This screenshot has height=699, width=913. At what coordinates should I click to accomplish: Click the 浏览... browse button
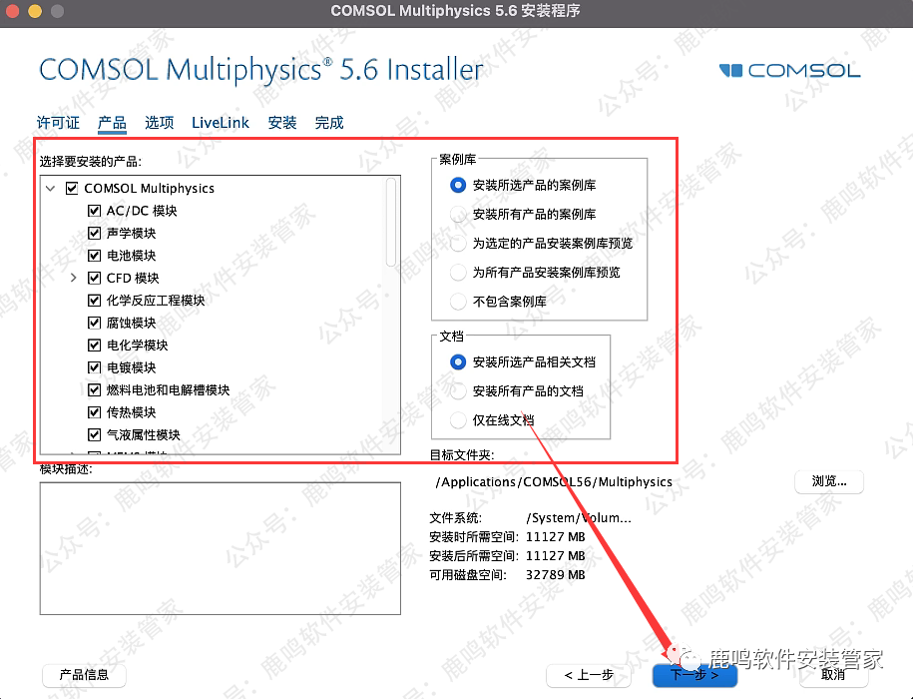tap(828, 481)
